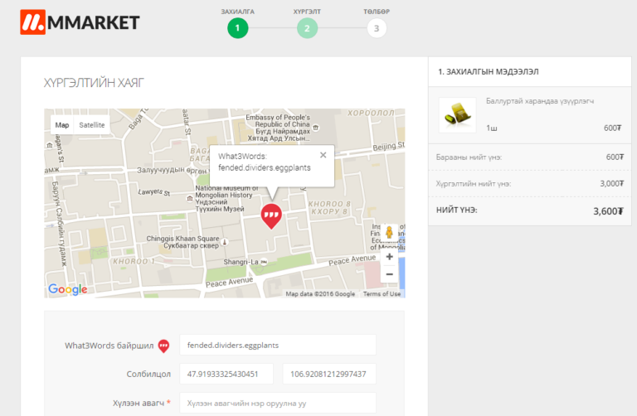Close the What3Words info popup
This screenshot has width=637, height=416.
point(323,155)
